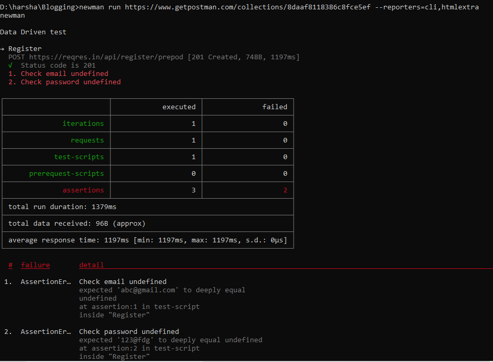Click "expected '123@fdg' to deeply equal undefined" line

pos(170,340)
